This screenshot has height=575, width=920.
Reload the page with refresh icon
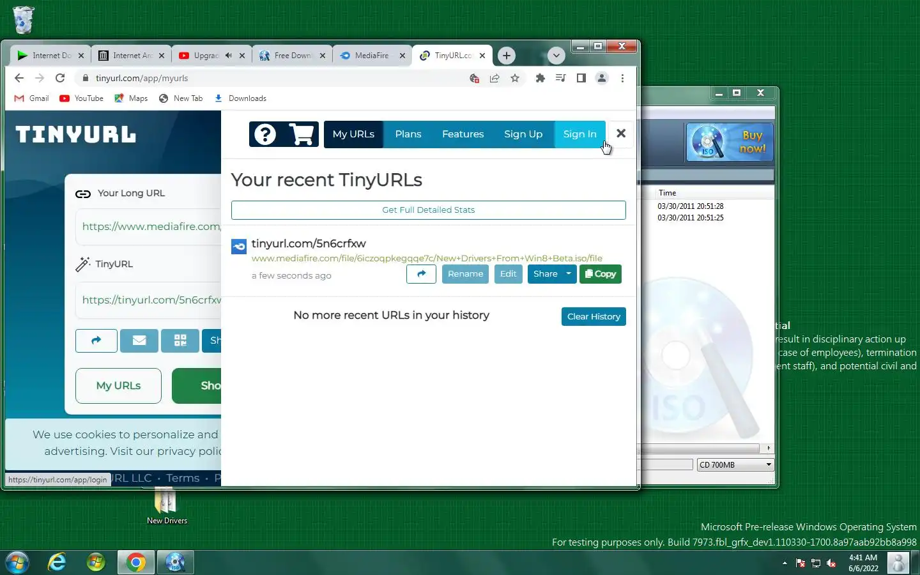point(60,78)
